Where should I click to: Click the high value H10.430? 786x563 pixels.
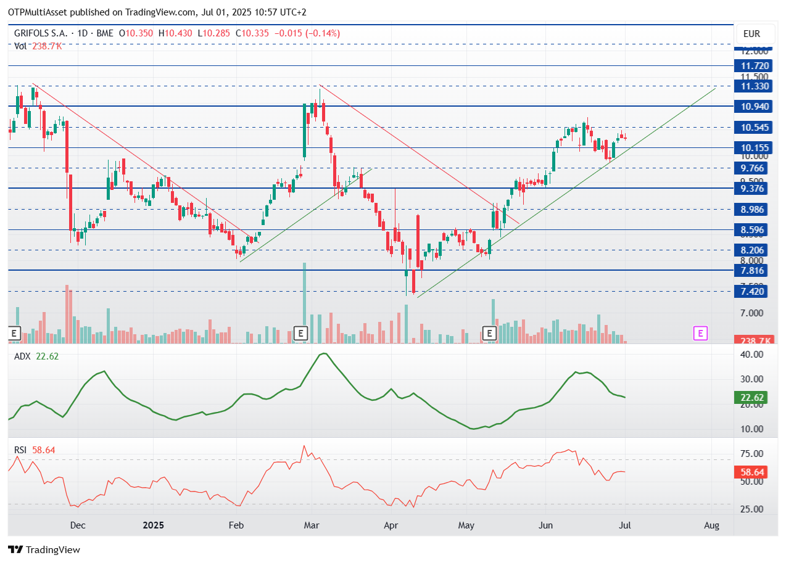pyautogui.click(x=176, y=33)
